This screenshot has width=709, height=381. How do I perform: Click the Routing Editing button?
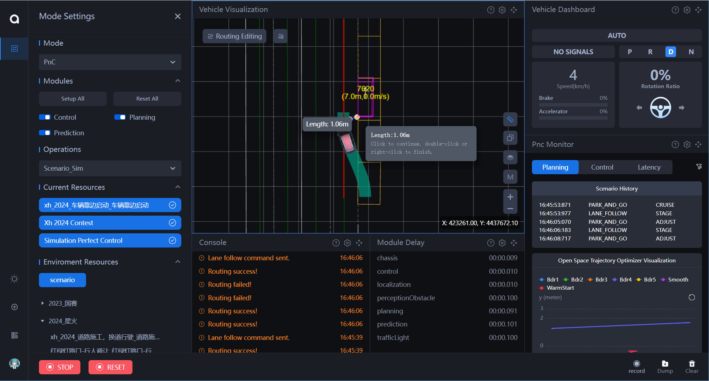pos(234,36)
